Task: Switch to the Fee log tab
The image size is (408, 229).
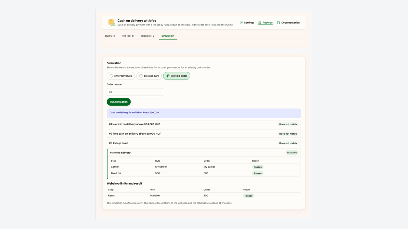Action: point(128,36)
